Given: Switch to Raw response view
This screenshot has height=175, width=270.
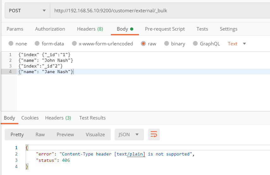Looking at the screenshot, I should [40, 134].
